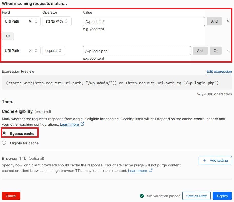
Task: Open external icon beside Browser TTL Learn more
Action: click(151, 170)
